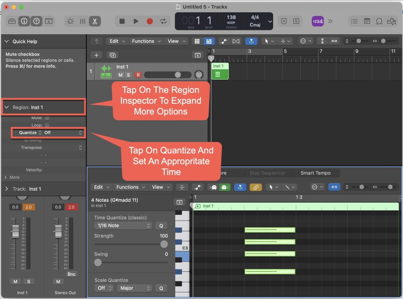Click the Smart Controls dial icon

70,21
